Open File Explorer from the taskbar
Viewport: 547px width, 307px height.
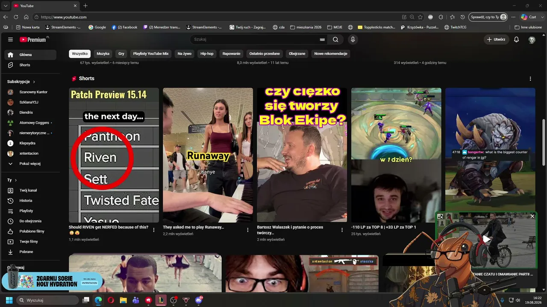point(123,300)
